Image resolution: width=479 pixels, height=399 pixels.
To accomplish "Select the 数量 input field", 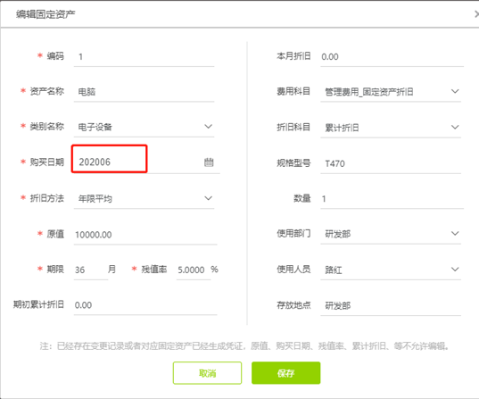I will pyautogui.click(x=392, y=199).
